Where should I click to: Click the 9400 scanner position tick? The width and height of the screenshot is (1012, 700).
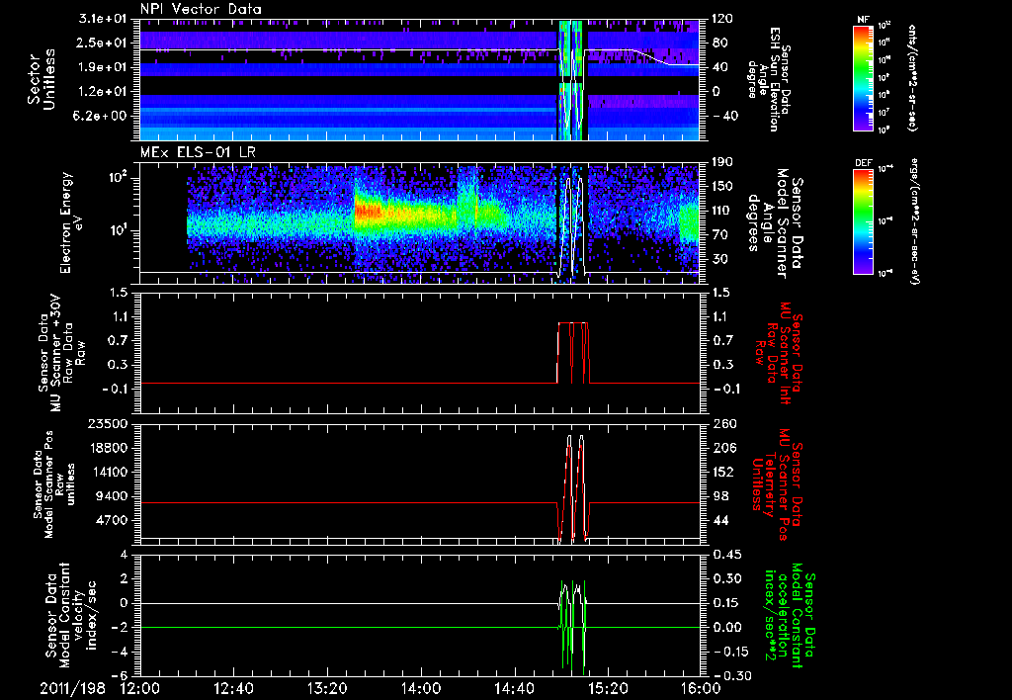point(113,496)
